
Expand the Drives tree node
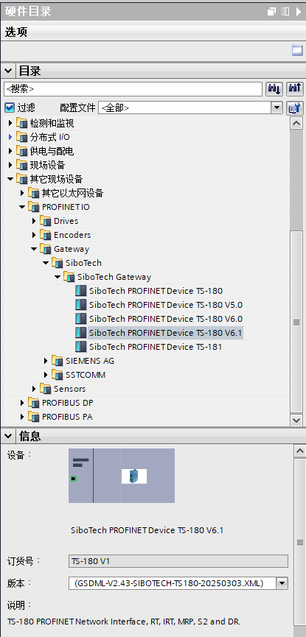pyautogui.click(x=34, y=221)
